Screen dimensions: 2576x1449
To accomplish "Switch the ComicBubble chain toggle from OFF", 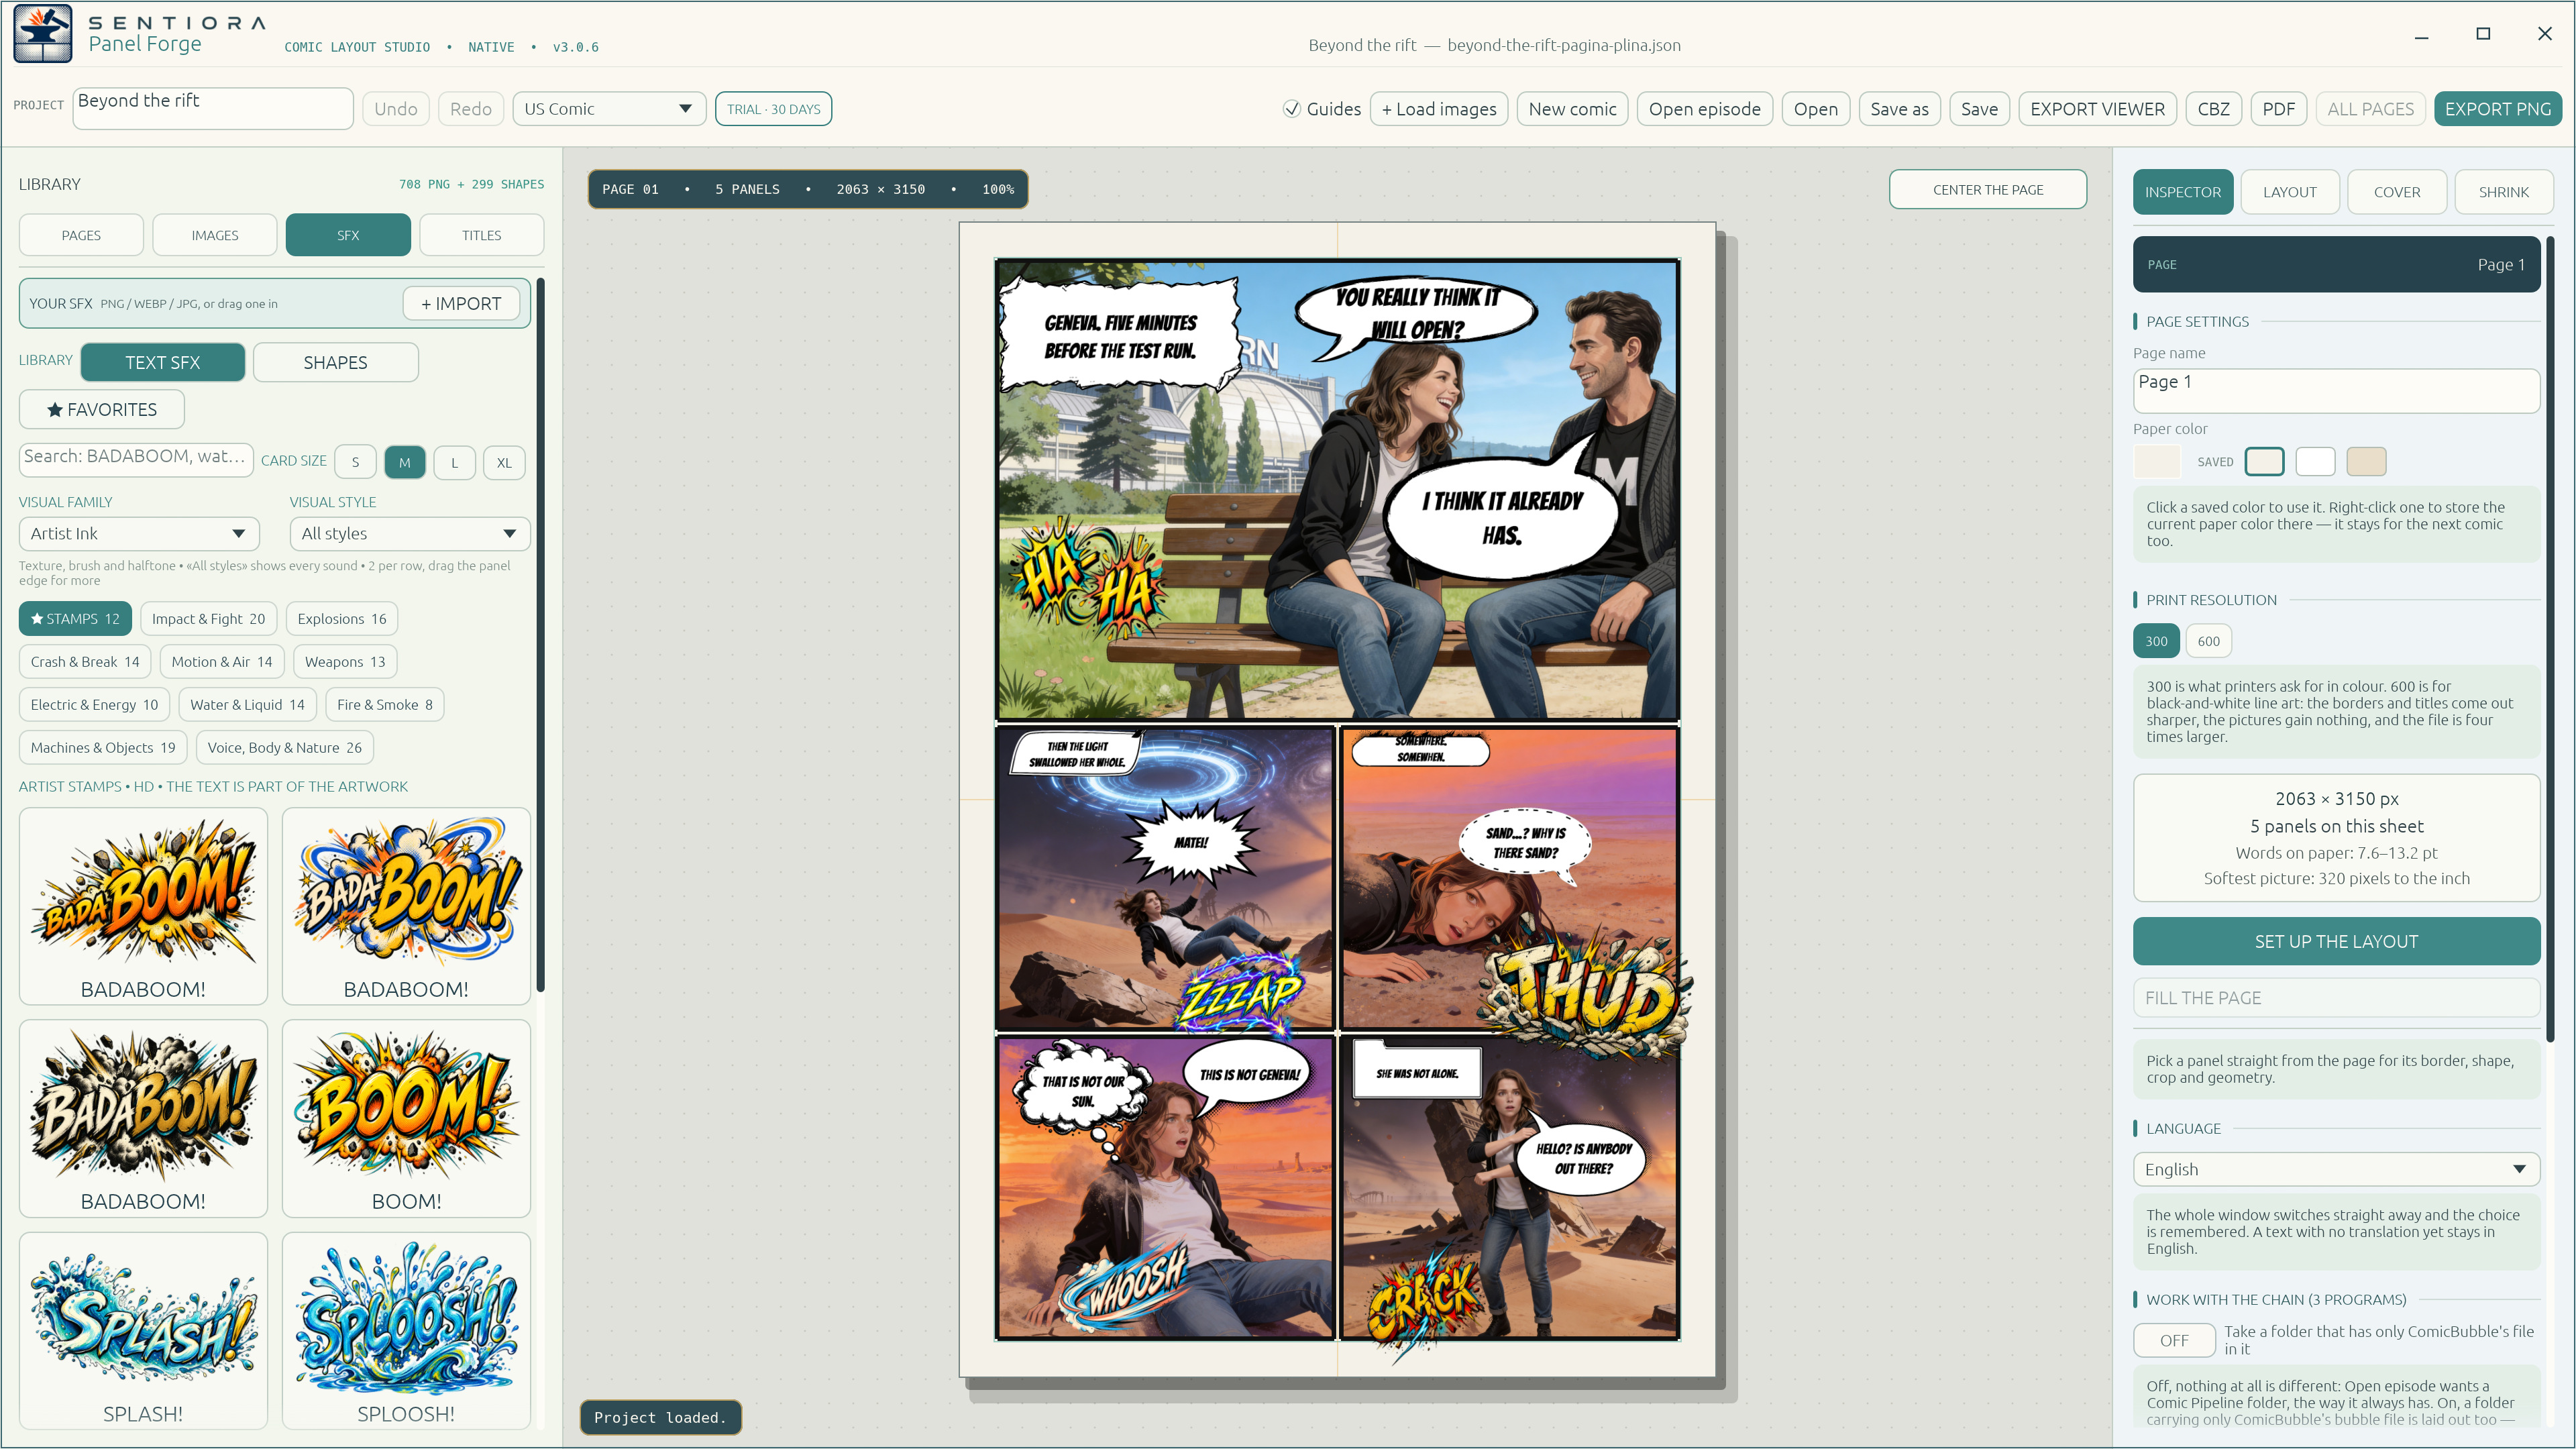I will (2174, 1340).
